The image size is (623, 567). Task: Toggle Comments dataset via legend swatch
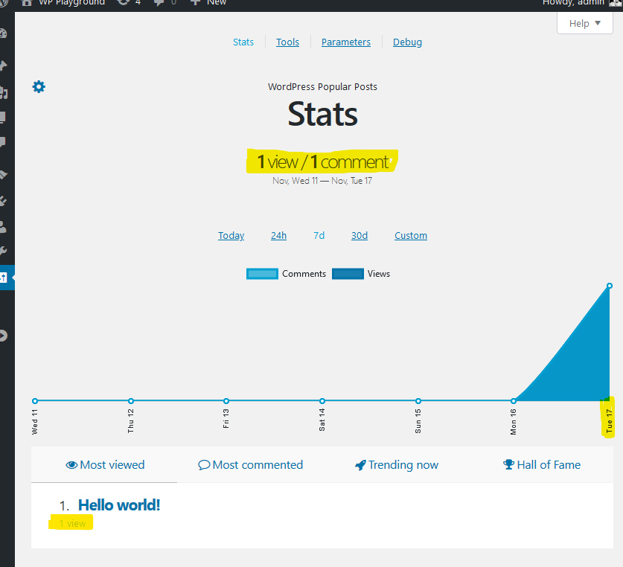point(262,274)
